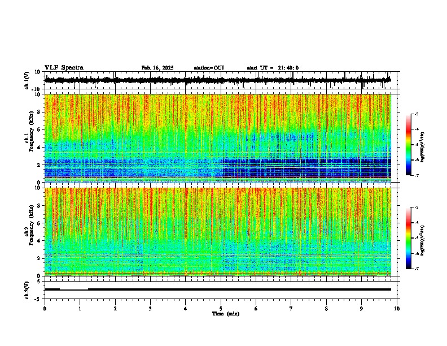The height and width of the screenshot is (346, 447).
Task: Click inside the ch.1 spectrogram panel
Action: (217, 138)
